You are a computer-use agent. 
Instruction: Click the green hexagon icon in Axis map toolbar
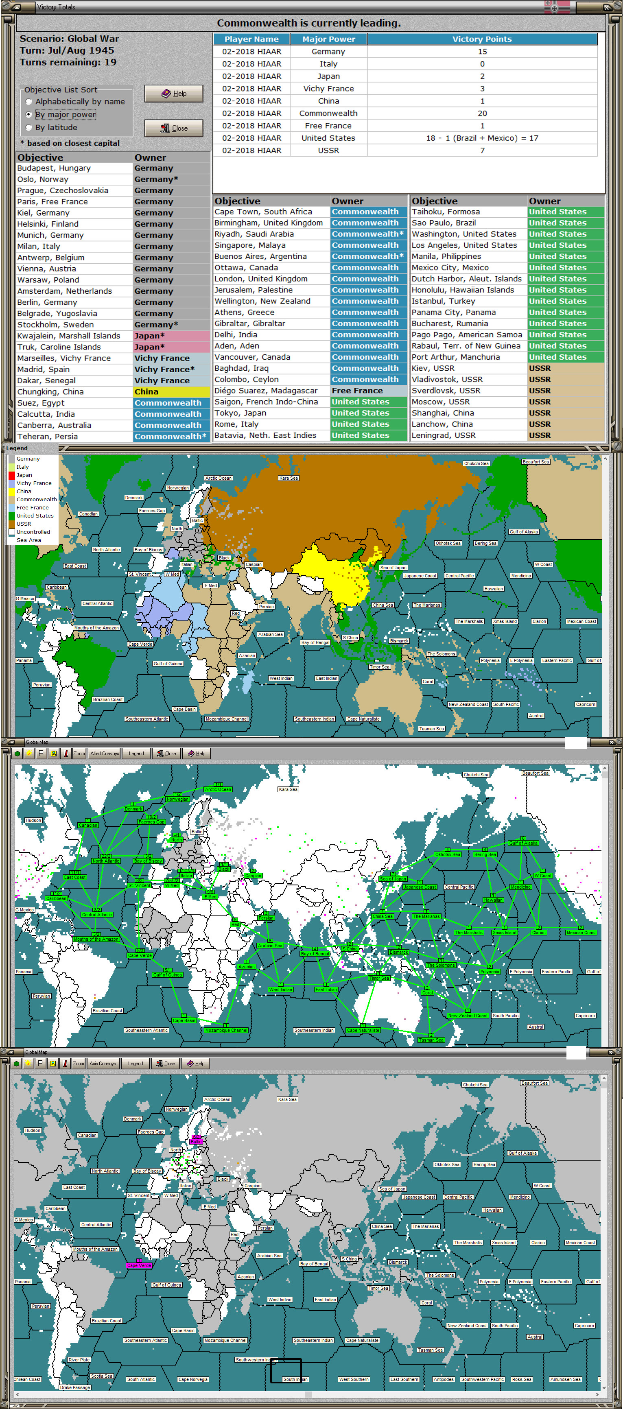(16, 1063)
